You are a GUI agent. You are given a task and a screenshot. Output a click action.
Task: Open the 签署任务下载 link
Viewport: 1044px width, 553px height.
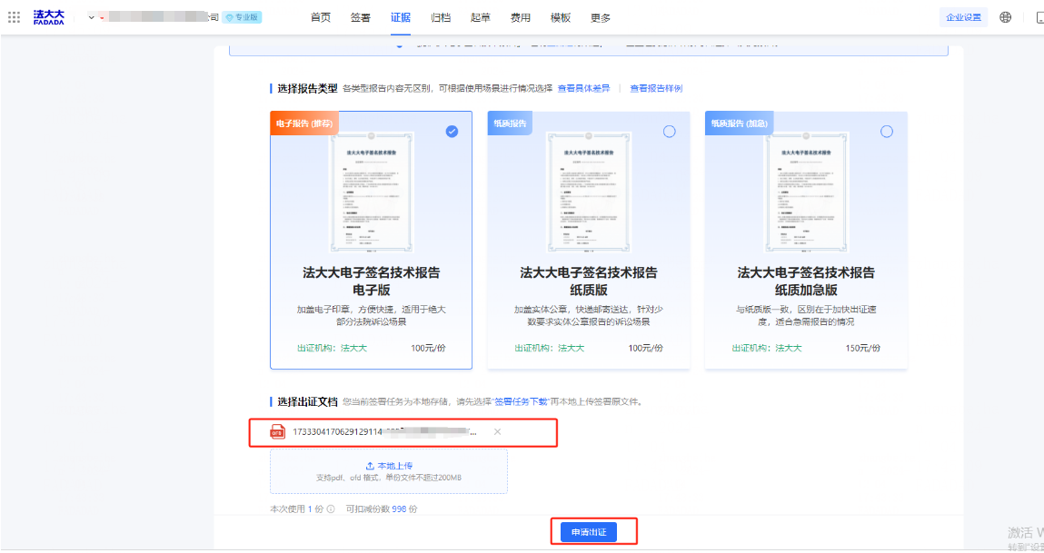coord(521,402)
